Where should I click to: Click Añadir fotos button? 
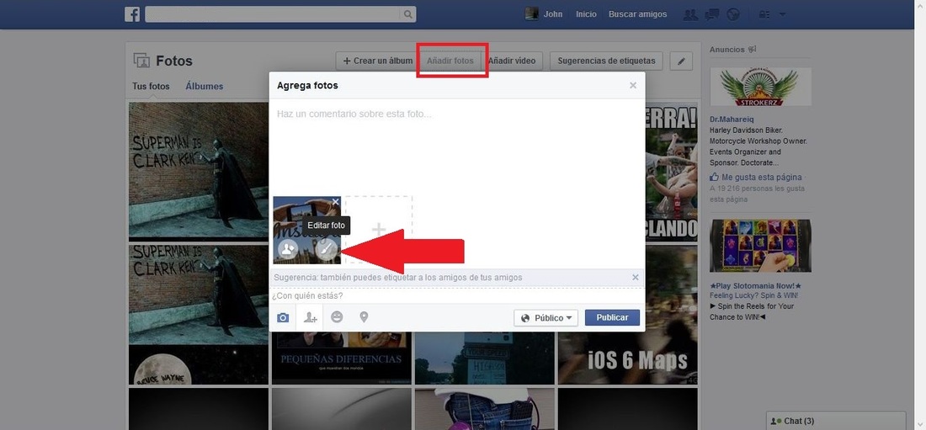click(450, 61)
